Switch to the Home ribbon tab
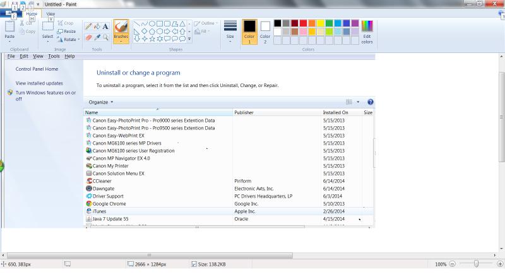This screenshot has height=277, width=505. [32, 14]
